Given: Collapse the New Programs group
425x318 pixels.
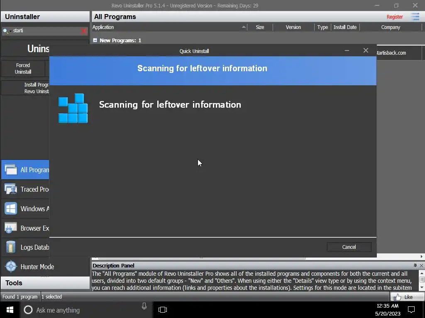Looking at the screenshot, I should pos(95,40).
